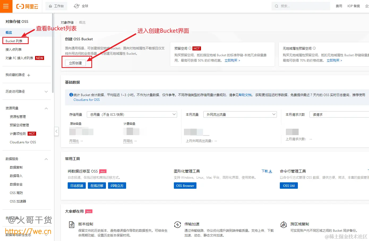Open the CloudLens for OSS link in the notice
Screen dimensions: 369x241
(87, 100)
